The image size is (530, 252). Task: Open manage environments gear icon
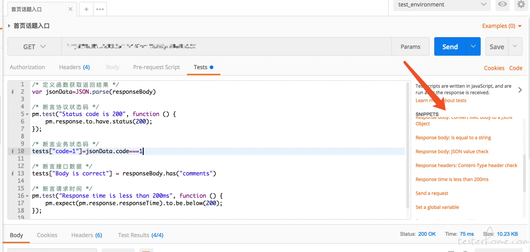521,4
